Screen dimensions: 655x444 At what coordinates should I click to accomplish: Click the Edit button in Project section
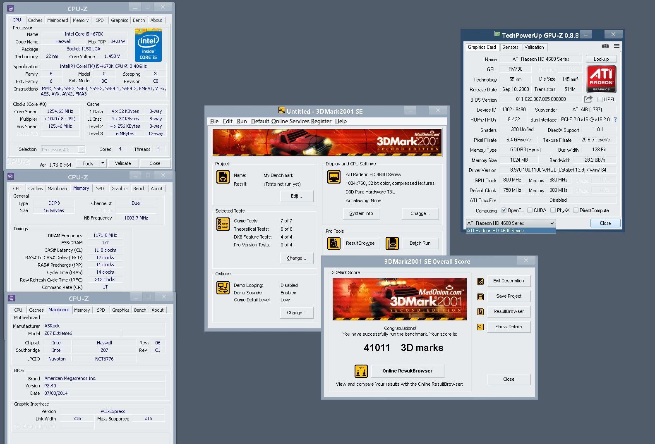296,196
